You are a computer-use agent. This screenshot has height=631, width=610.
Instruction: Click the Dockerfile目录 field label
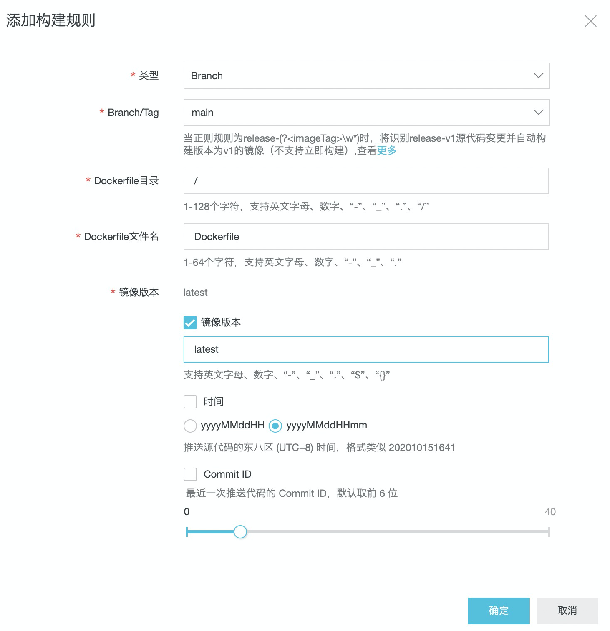click(x=126, y=181)
